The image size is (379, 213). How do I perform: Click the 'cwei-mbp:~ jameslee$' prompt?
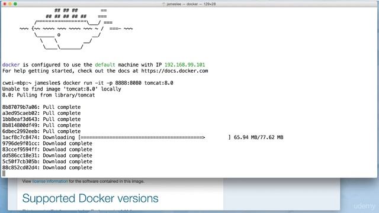tap(31, 83)
